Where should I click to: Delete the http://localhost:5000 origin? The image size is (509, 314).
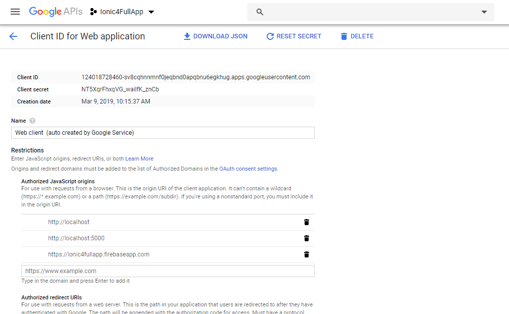(x=307, y=238)
